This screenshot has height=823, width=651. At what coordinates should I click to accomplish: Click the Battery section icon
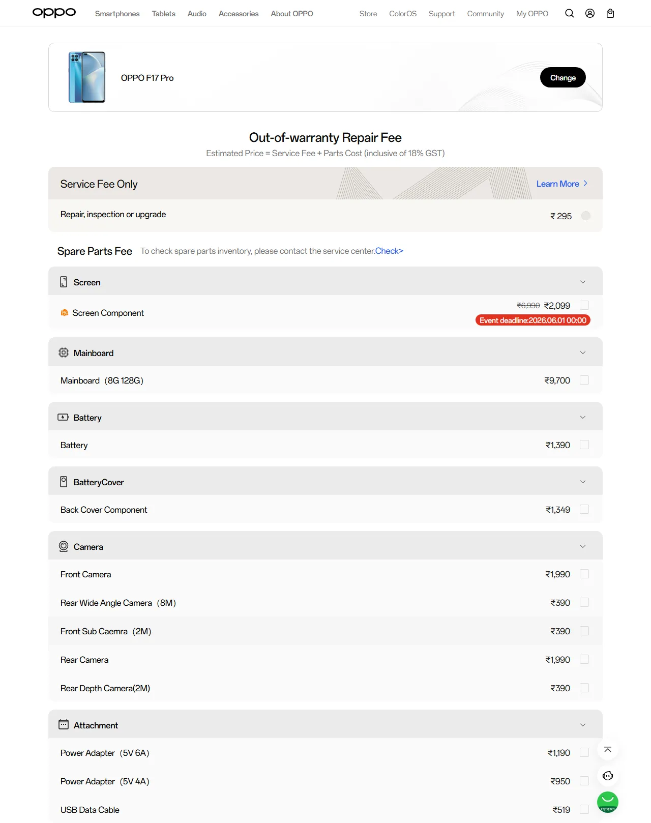click(64, 417)
